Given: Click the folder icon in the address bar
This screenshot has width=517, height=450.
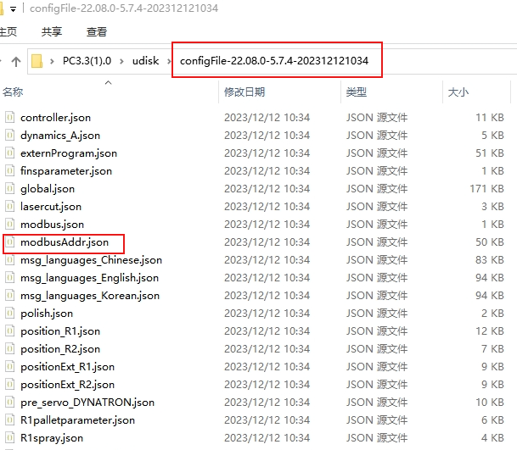Looking at the screenshot, I should 37,62.
